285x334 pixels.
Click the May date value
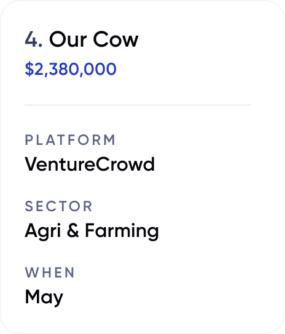(x=44, y=297)
